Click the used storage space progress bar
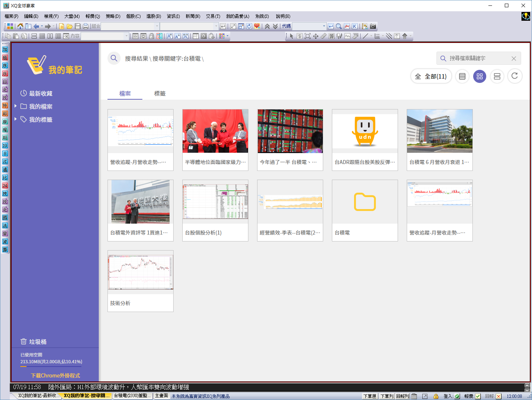The image size is (532, 400). coord(51,367)
